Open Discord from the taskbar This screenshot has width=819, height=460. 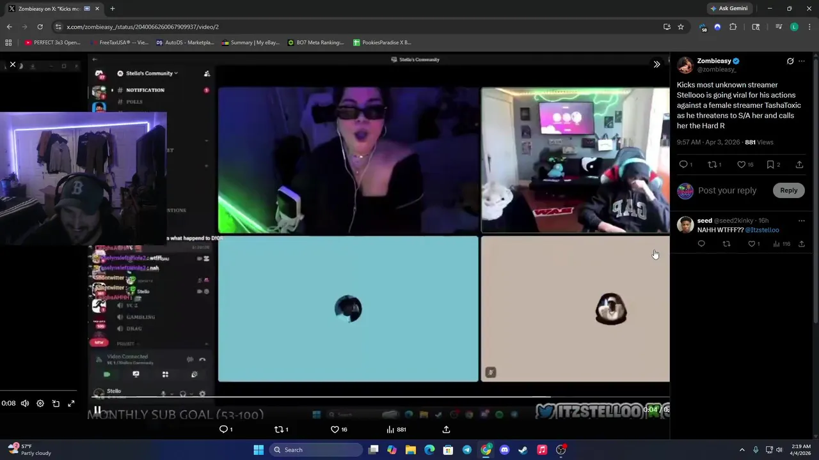[504, 450]
